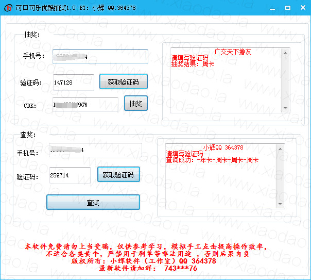This screenshot has width=311, height=280.
Task: Focus the 手机号 field in 查奖 section
Action: coord(95,150)
